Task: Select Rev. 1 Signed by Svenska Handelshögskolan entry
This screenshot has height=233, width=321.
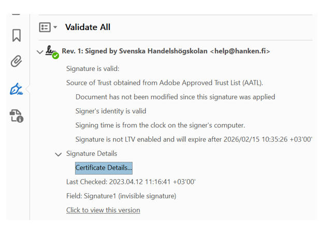Action: 166,51
